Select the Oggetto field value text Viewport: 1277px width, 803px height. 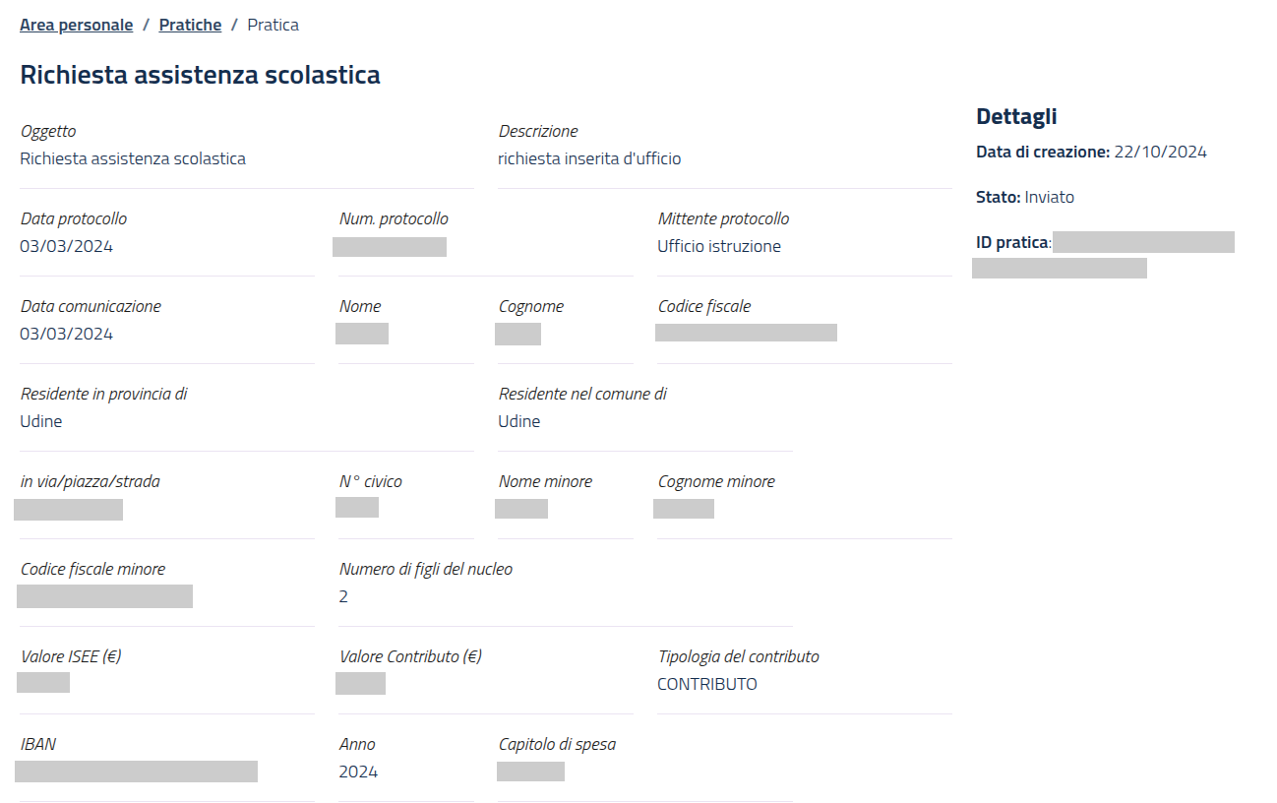[x=133, y=158]
